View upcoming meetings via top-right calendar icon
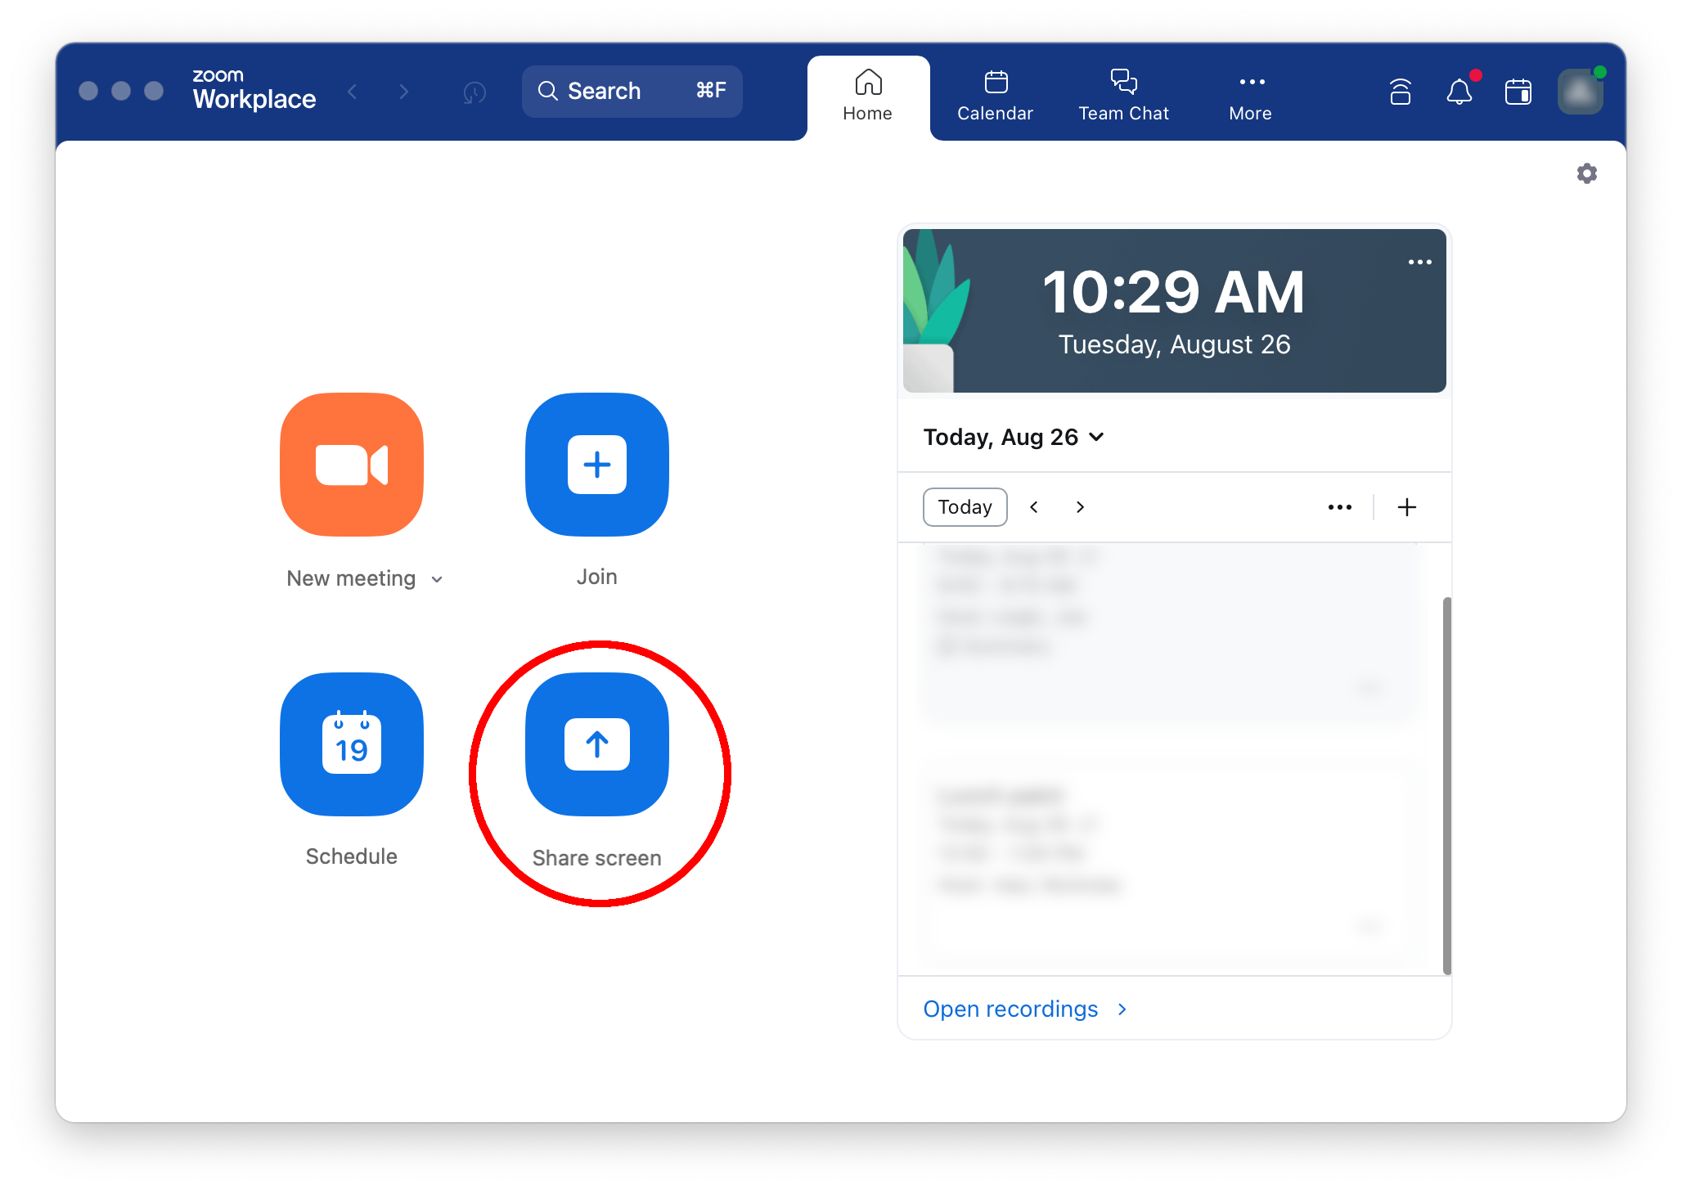The height and width of the screenshot is (1191, 1682). 1518,92
